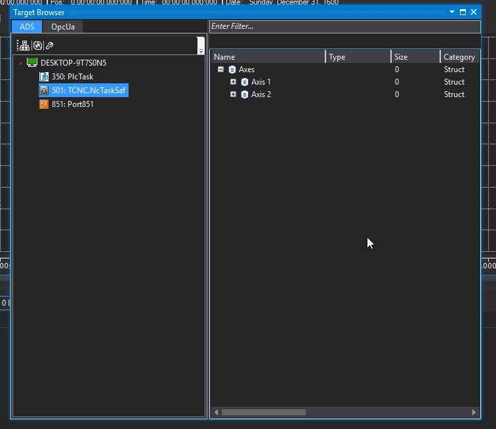Click the wrench settings toolbar icon
This screenshot has height=429, width=496.
click(49, 45)
